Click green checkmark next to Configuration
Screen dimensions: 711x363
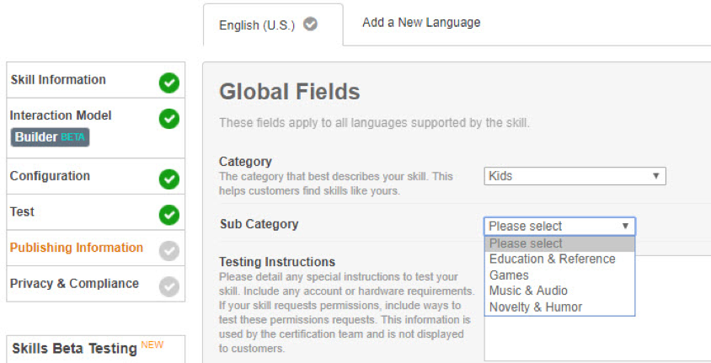[x=169, y=179]
